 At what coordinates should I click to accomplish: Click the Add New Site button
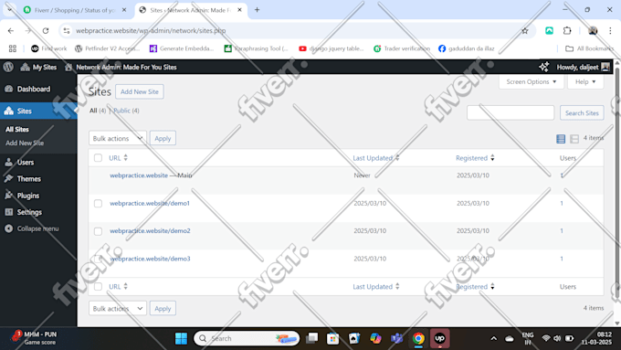(x=140, y=91)
